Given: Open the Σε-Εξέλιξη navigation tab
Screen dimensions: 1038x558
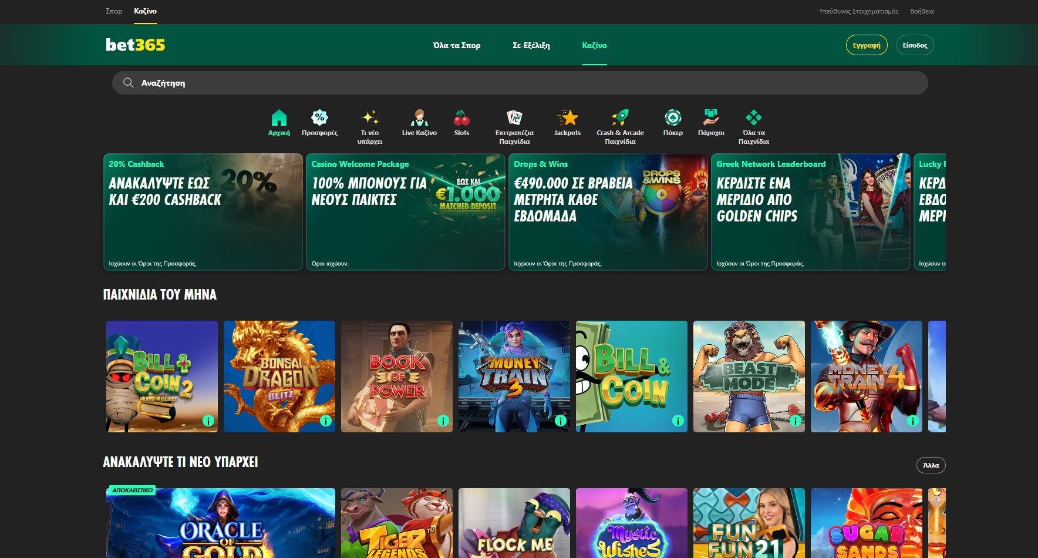Looking at the screenshot, I should click(531, 45).
